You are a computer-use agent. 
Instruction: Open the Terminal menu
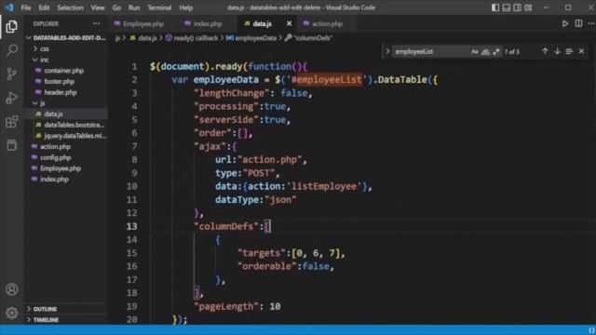[159, 7]
